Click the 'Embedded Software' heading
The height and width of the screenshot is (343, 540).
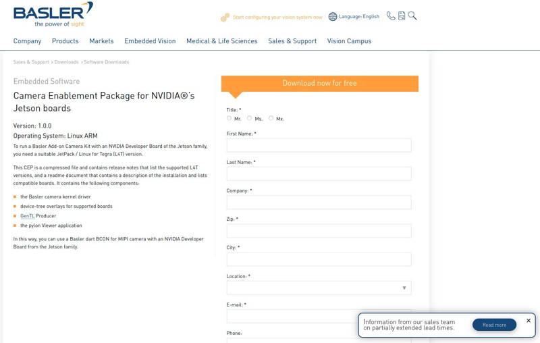[47, 81]
